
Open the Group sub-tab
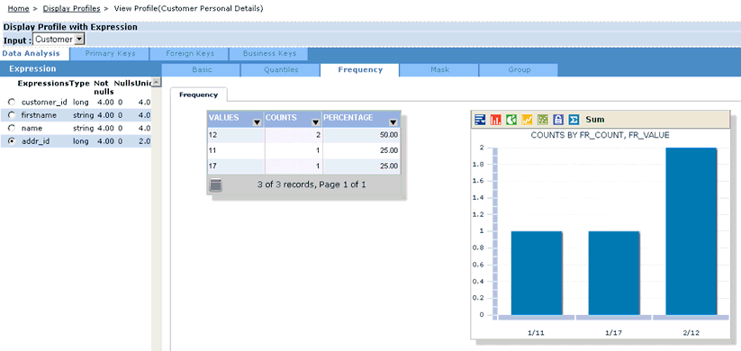[519, 69]
